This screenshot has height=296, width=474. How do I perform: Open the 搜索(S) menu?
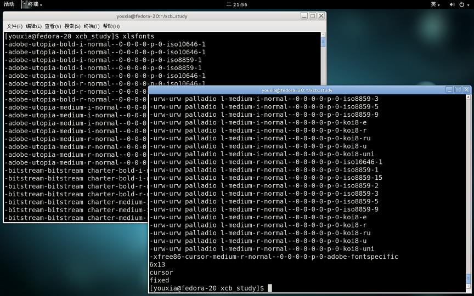72,26
